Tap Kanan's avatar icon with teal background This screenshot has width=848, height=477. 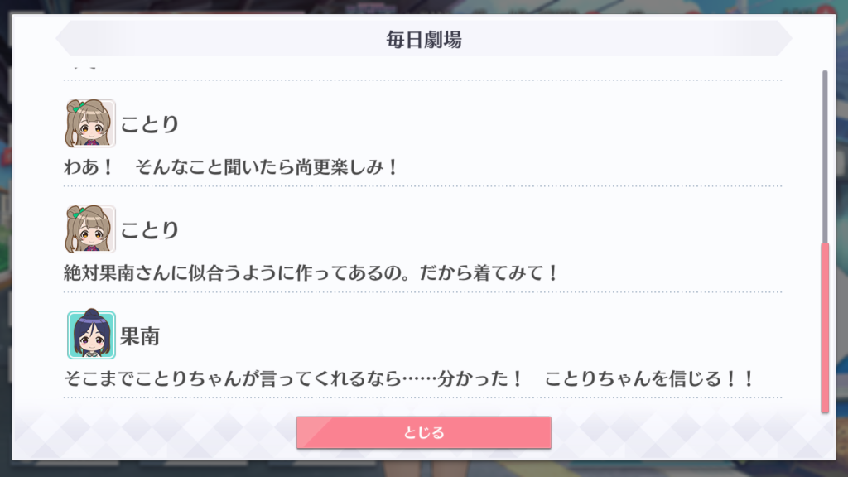[x=91, y=335]
